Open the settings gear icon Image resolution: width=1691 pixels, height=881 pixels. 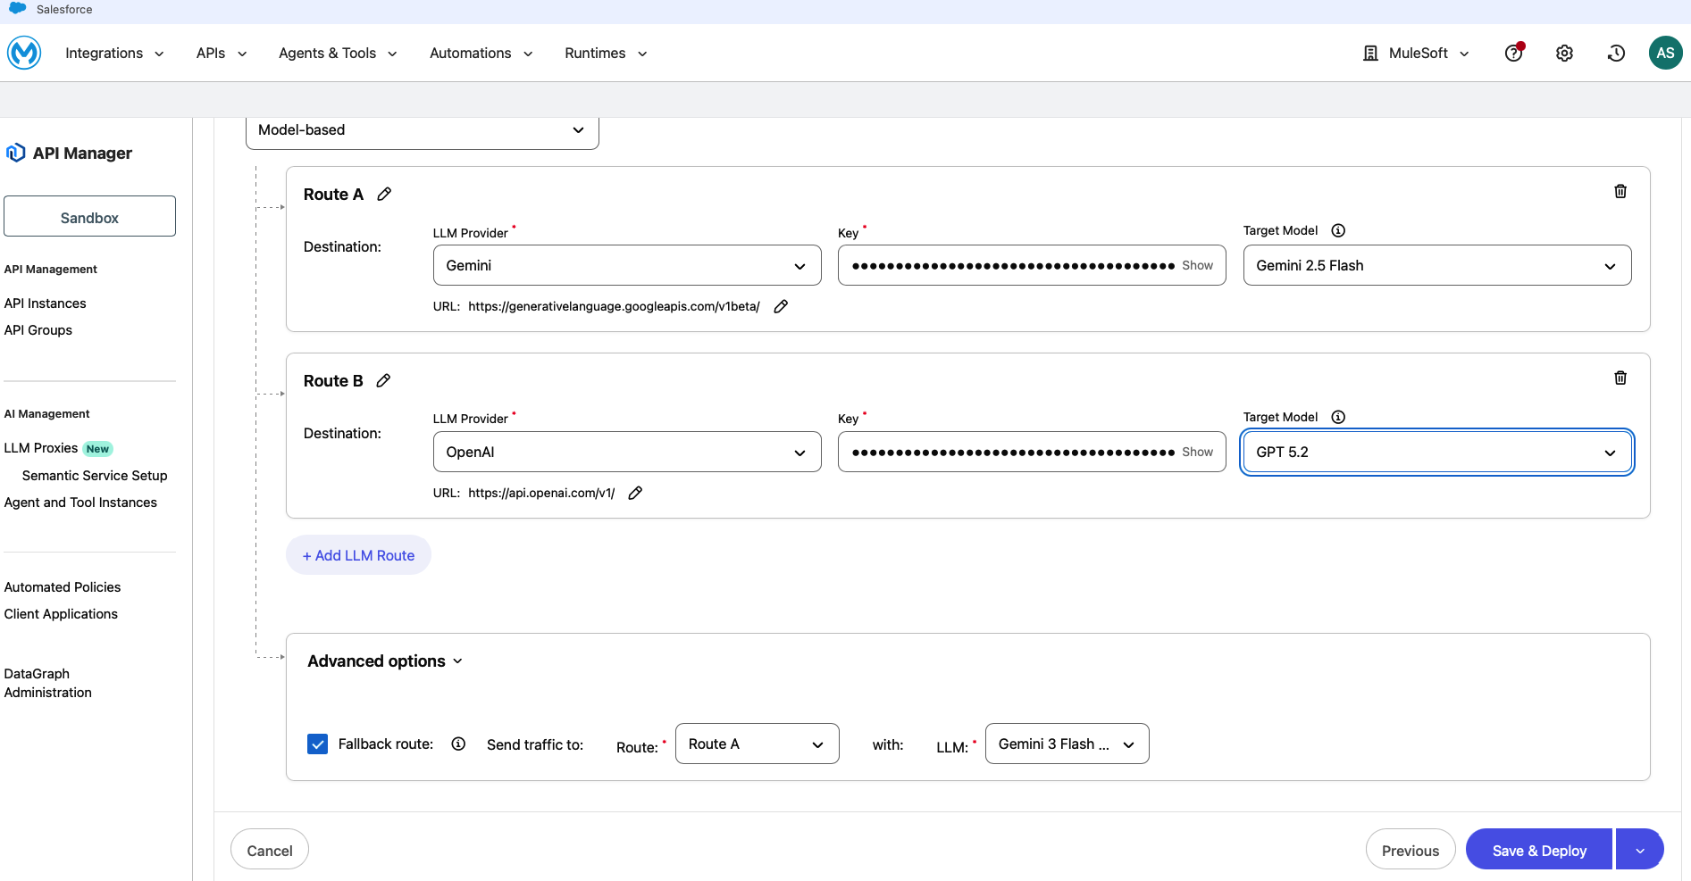[1564, 54]
